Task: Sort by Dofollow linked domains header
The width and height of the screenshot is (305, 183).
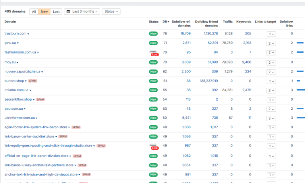Action: click(207, 24)
